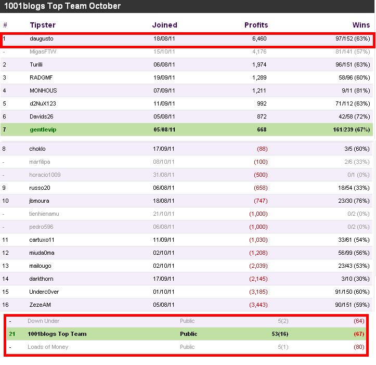Select the Joined column header

coord(165,25)
